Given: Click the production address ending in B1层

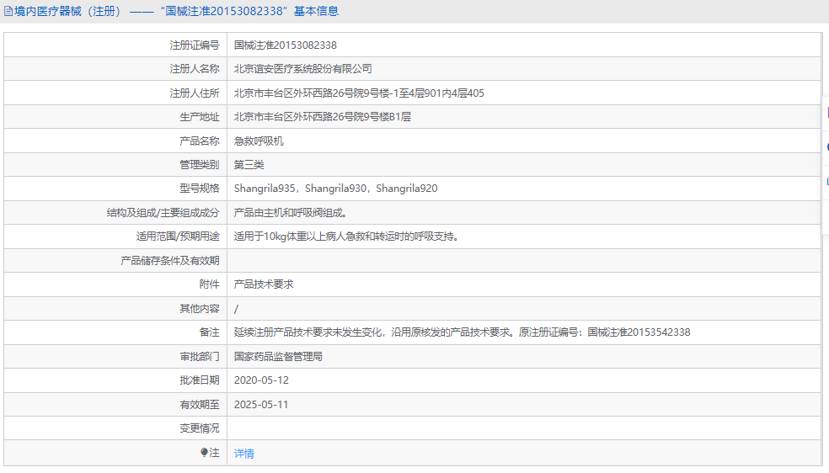Looking at the screenshot, I should [323, 117].
